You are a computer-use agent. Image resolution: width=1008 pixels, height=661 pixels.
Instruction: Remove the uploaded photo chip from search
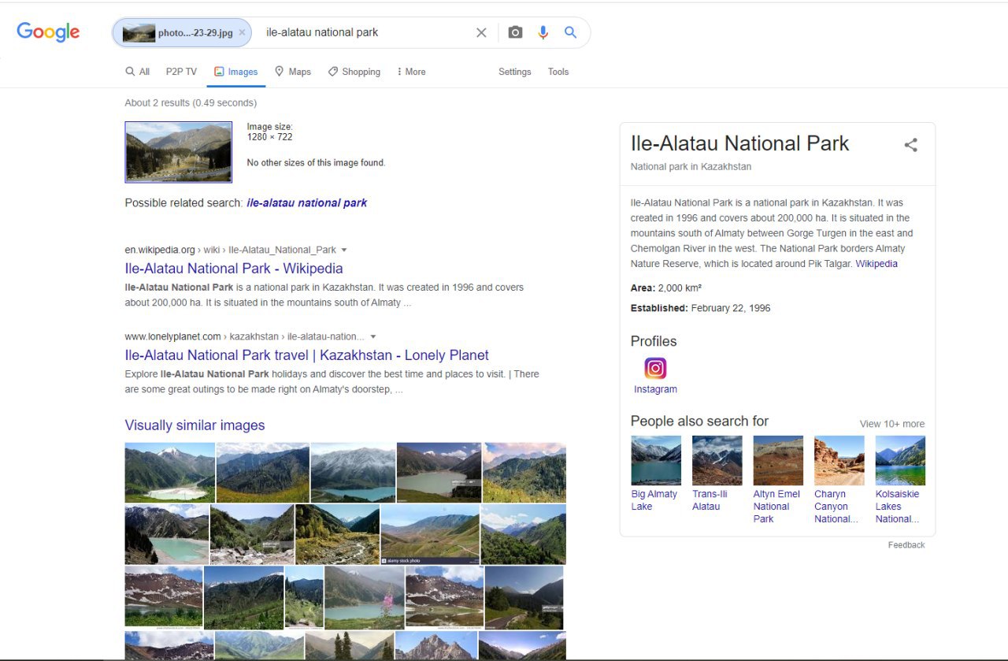tap(242, 32)
